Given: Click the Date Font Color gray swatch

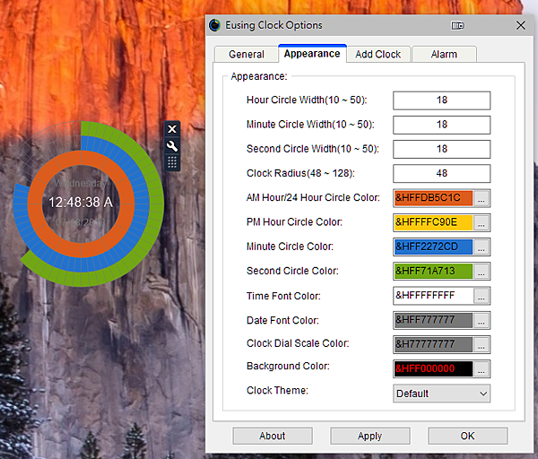Looking at the screenshot, I should click(433, 320).
